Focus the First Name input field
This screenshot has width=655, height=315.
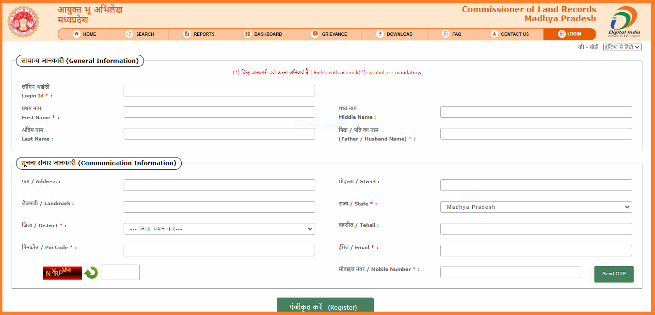pyautogui.click(x=219, y=112)
